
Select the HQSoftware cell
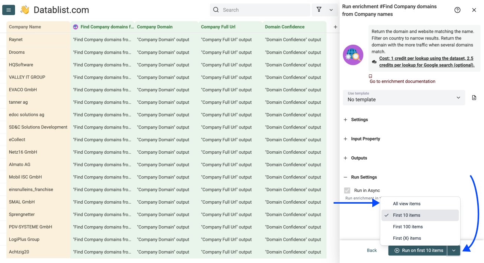pos(38,65)
